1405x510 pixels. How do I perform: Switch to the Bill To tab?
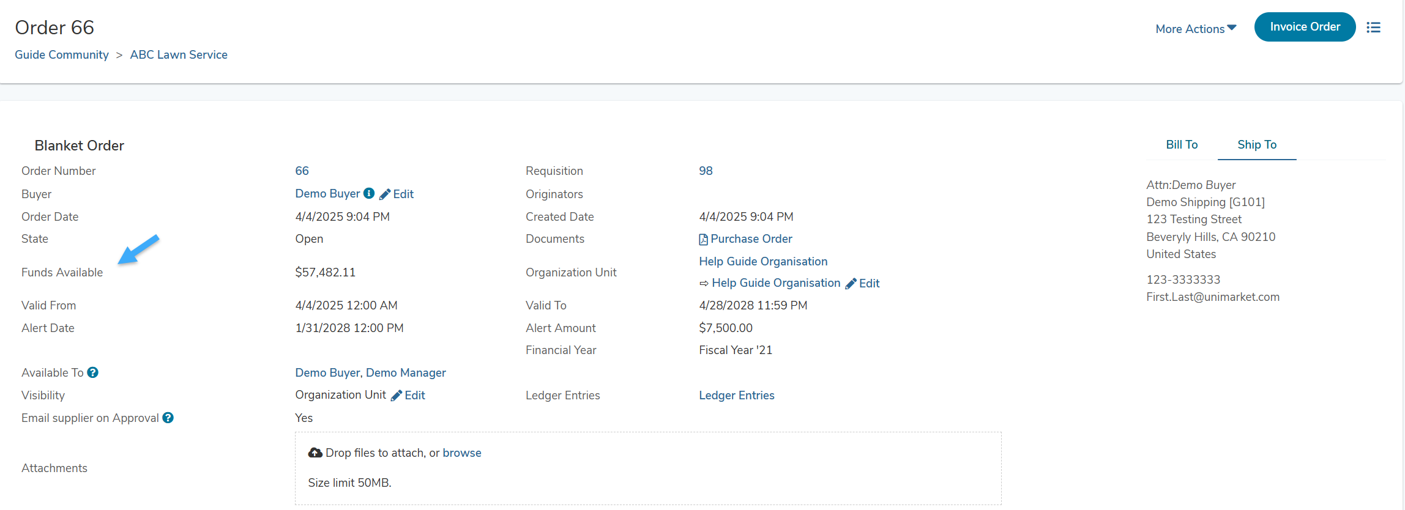1182,144
